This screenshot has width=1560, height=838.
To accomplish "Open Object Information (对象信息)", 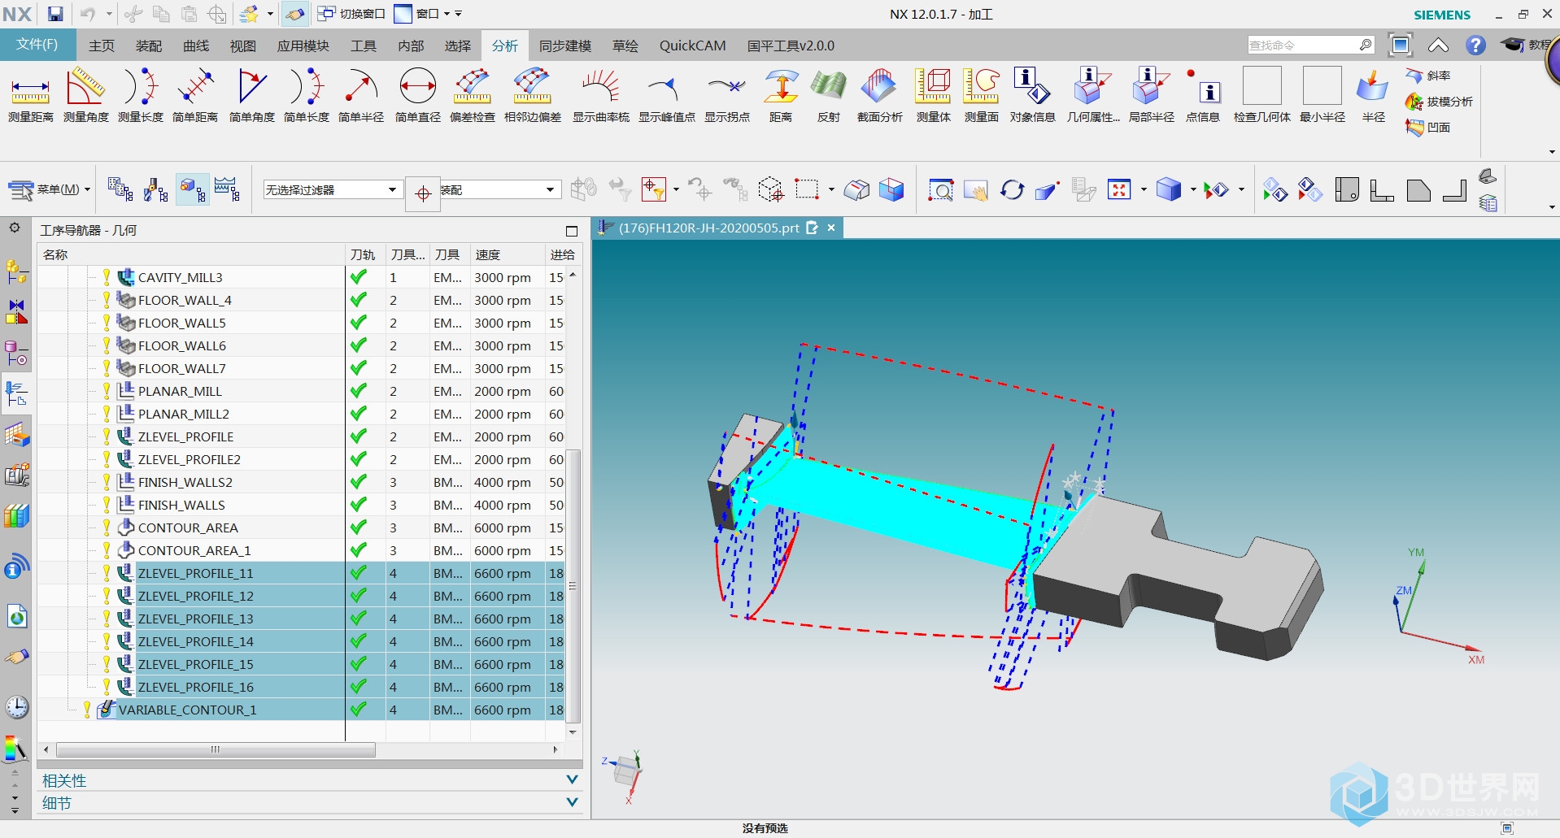I will pos(1032,96).
